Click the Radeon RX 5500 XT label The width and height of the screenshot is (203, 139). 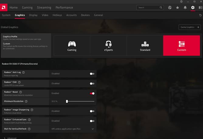point(20,64)
